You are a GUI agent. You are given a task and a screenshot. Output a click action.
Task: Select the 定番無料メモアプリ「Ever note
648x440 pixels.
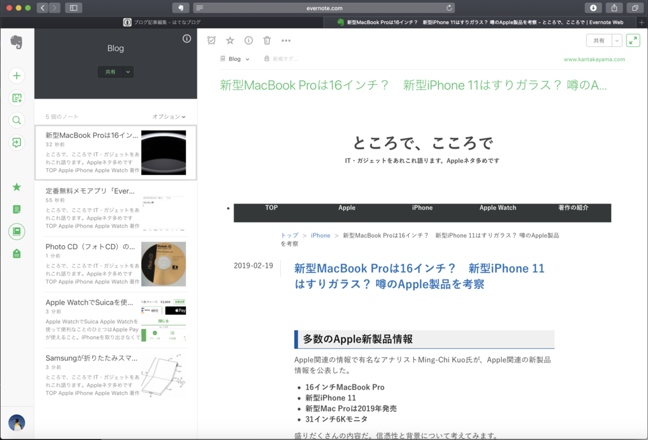[116, 209]
